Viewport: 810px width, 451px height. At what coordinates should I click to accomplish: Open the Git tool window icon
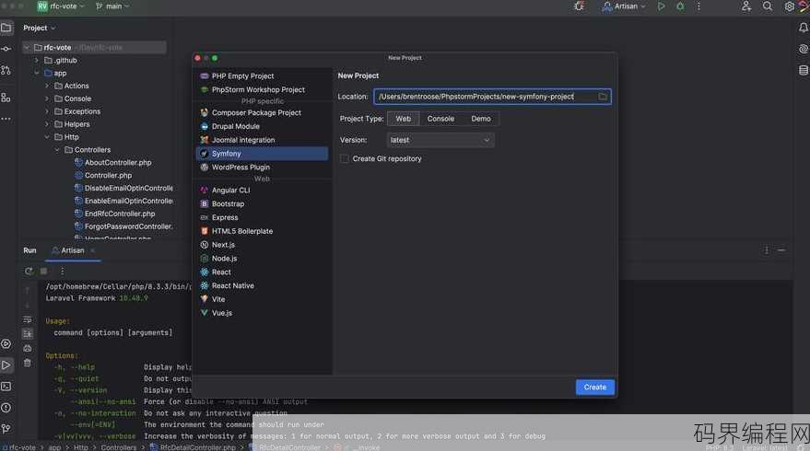(6, 428)
